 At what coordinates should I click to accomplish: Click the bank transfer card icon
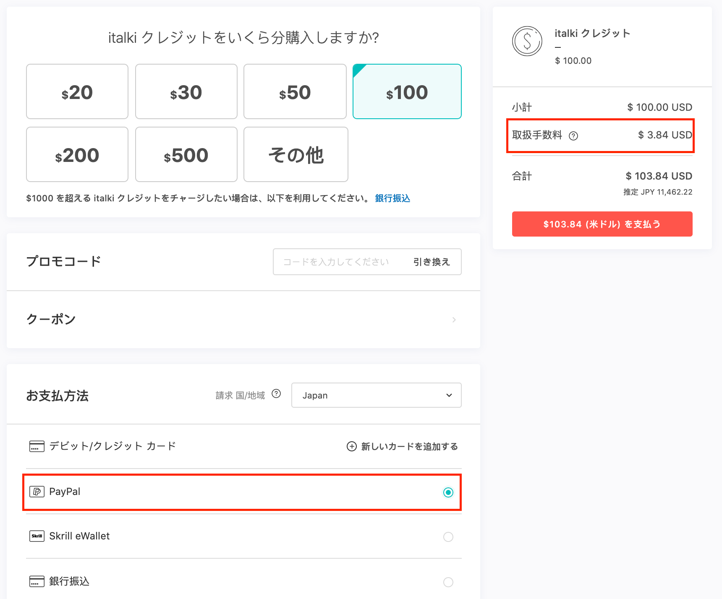pos(37,581)
